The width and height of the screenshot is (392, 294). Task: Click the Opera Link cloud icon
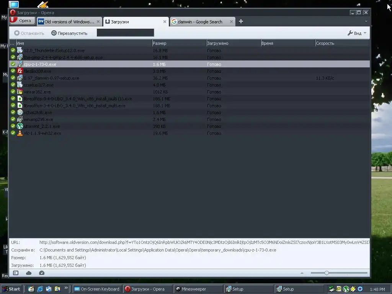tap(29, 273)
